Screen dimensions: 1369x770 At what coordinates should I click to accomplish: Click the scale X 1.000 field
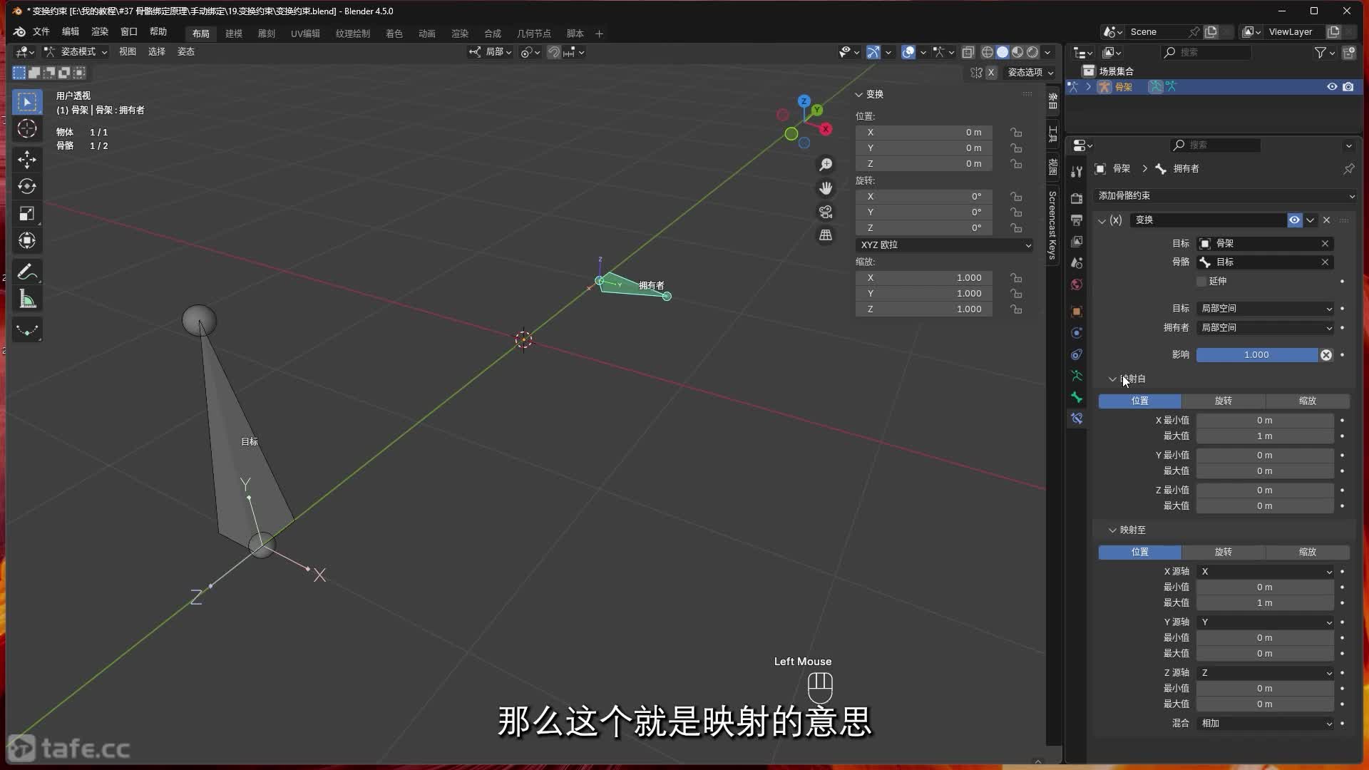click(923, 278)
